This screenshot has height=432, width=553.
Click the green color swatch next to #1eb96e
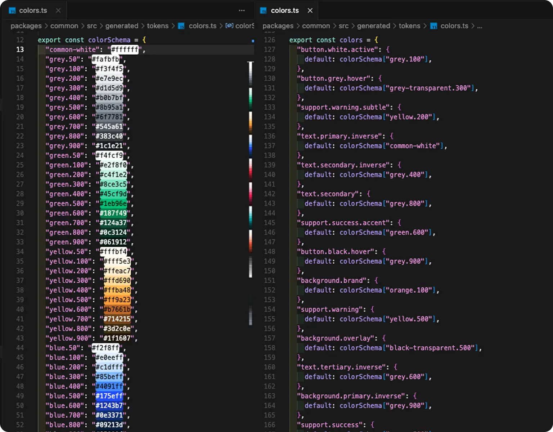(113, 203)
